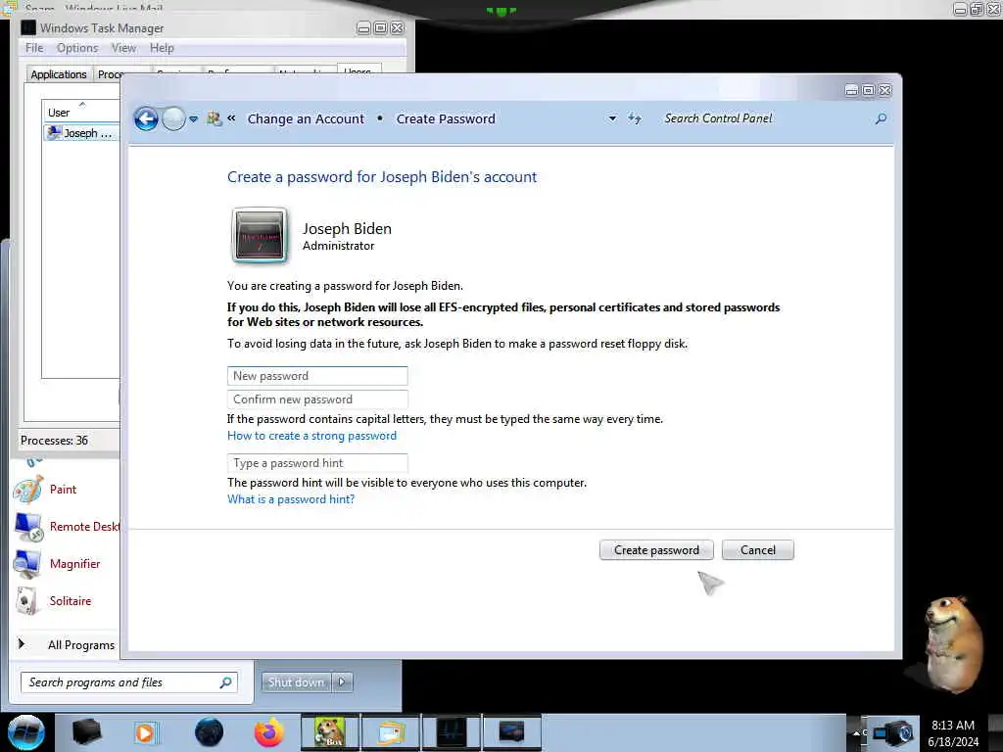
Task: Click the Task Manager title bar icon
Action: click(28, 27)
